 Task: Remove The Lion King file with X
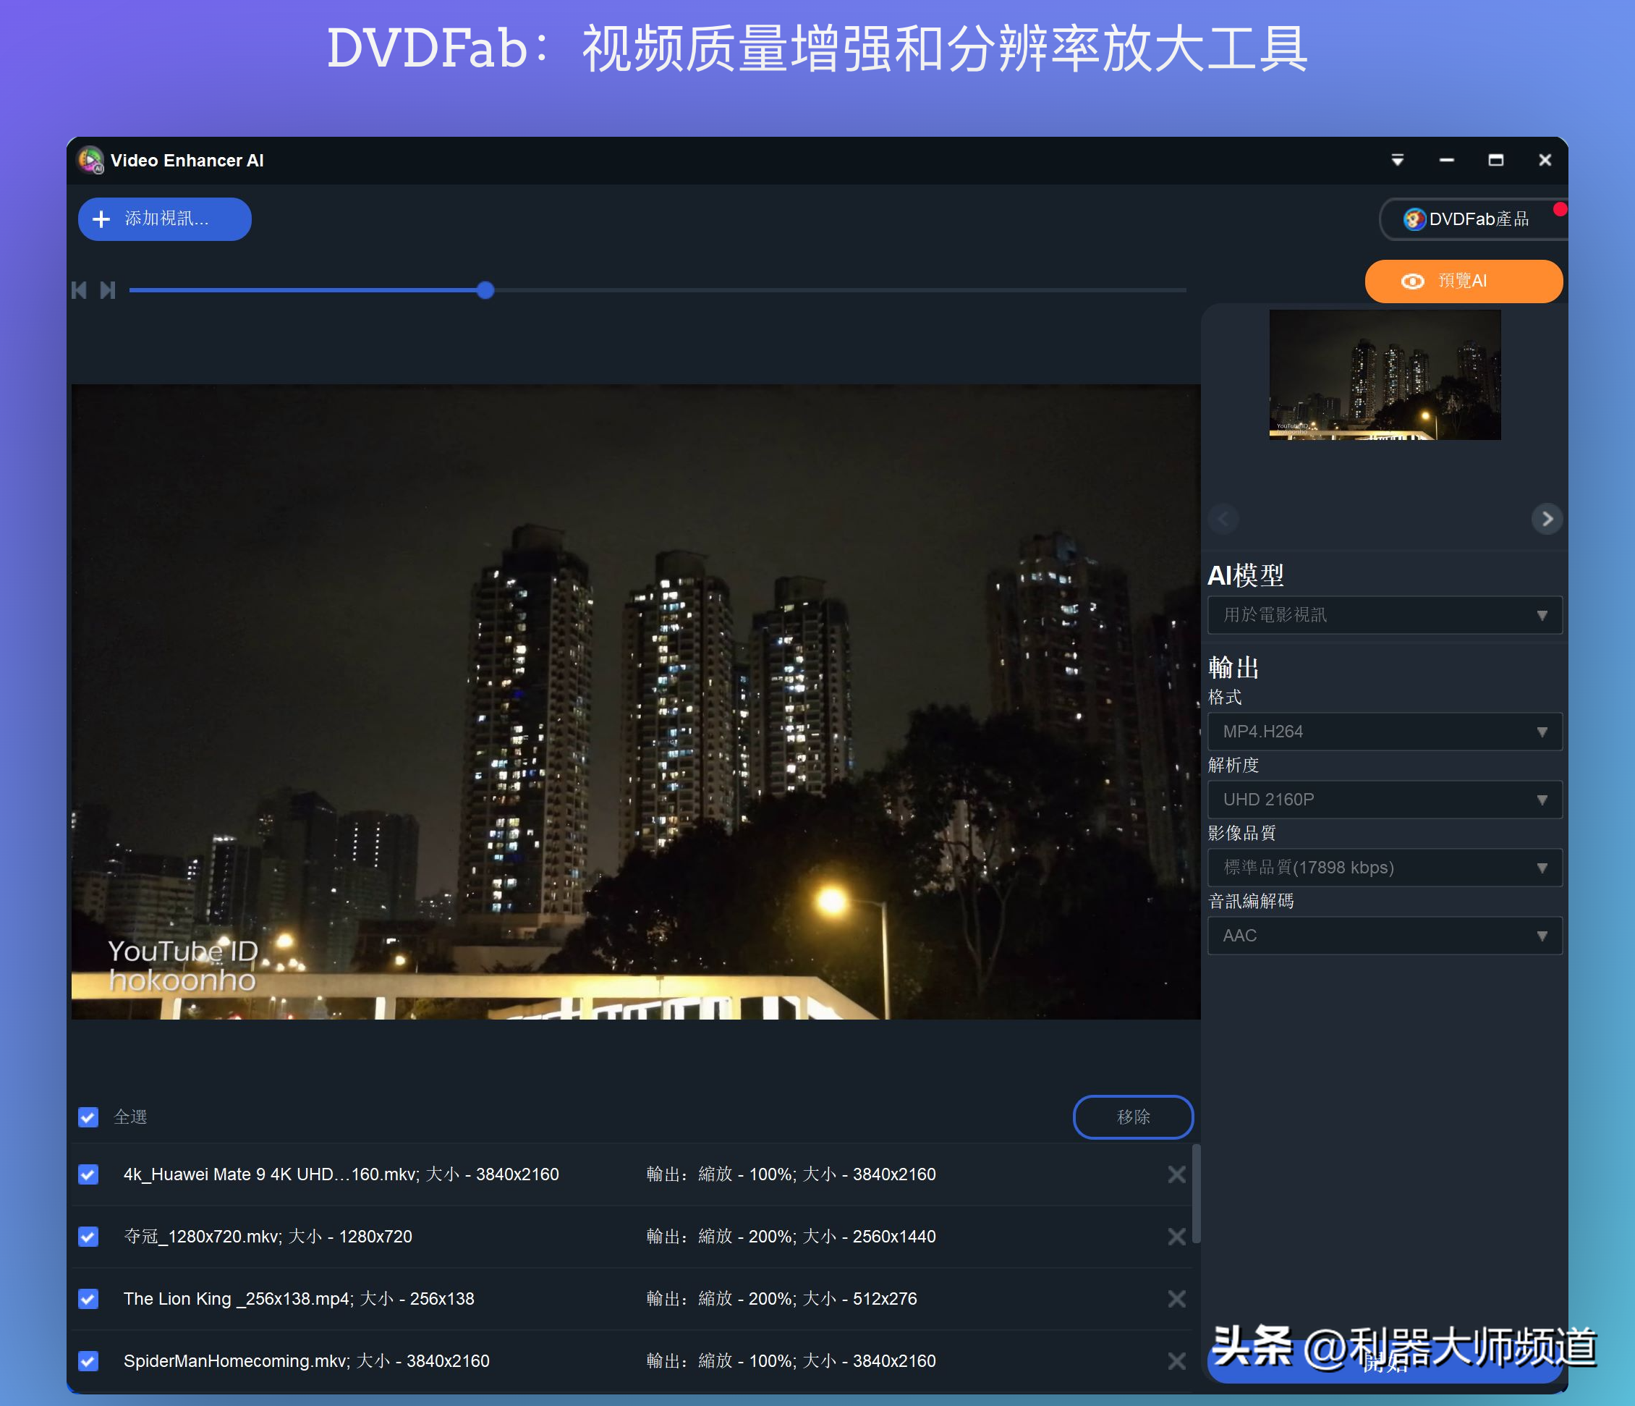pyautogui.click(x=1176, y=1299)
